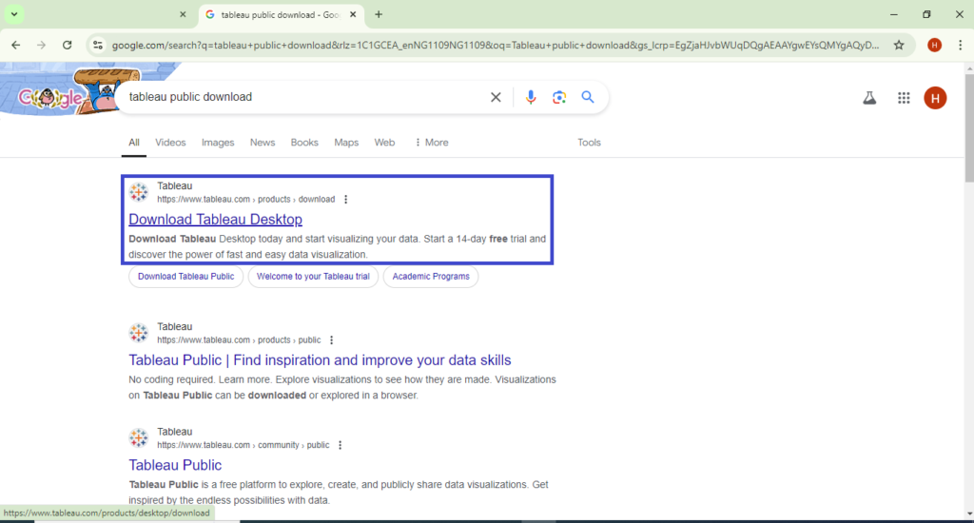Click Tableau favicon of first result

[x=139, y=192]
